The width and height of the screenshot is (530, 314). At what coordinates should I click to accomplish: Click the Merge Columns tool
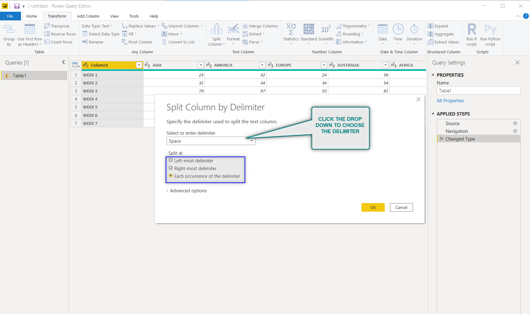(x=260, y=26)
